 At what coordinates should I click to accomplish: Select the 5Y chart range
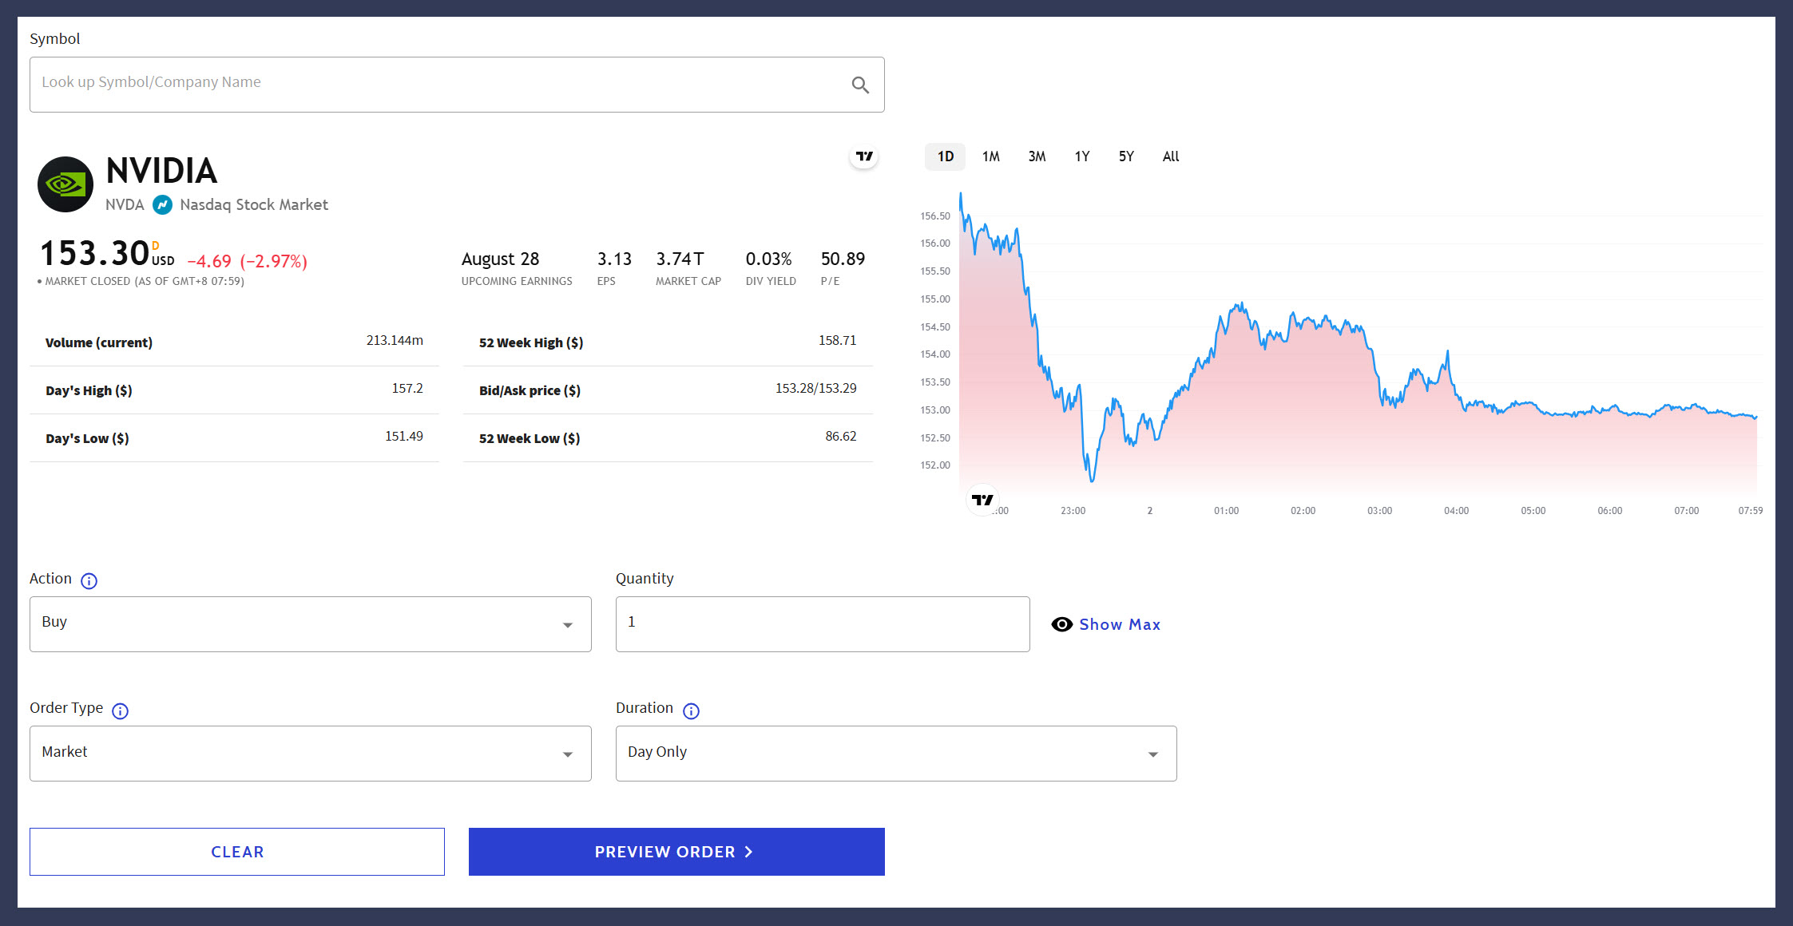(1126, 156)
